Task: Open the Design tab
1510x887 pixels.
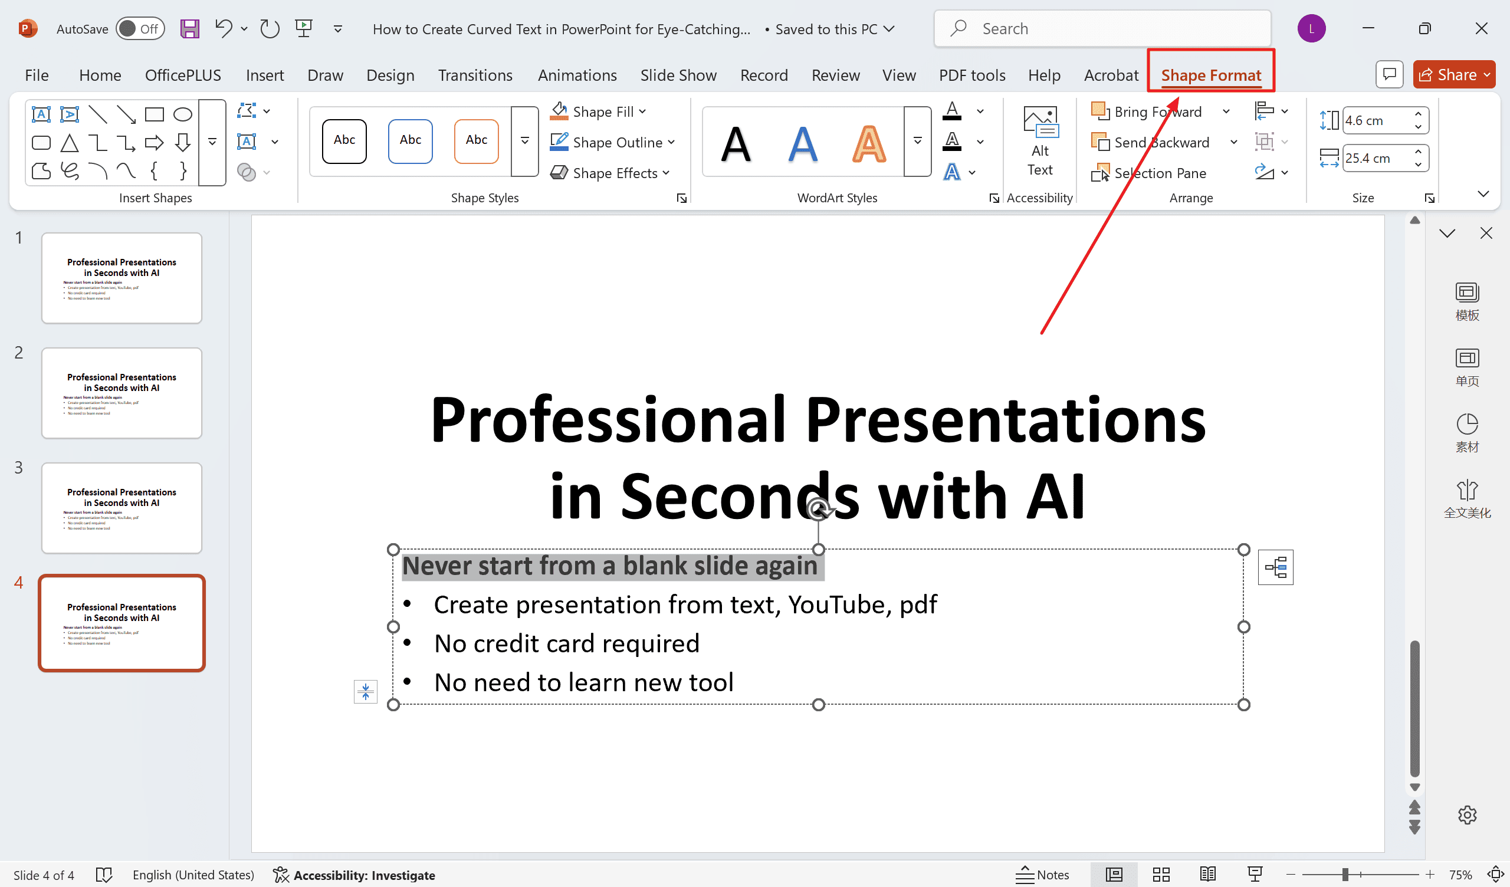Action: [390, 75]
